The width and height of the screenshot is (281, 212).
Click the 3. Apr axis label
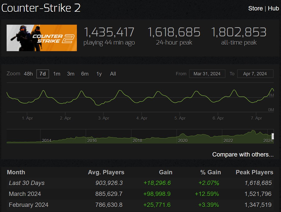point(104,118)
